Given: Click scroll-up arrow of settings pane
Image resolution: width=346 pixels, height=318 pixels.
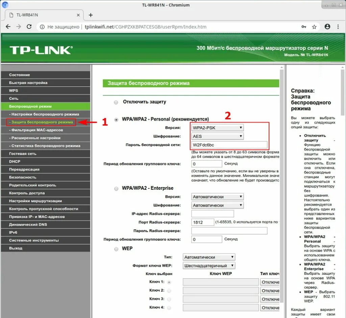Looking at the screenshot, I should pos(281,67).
